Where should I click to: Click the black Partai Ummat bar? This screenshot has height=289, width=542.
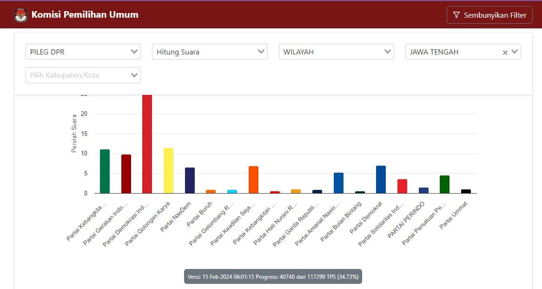coord(465,191)
